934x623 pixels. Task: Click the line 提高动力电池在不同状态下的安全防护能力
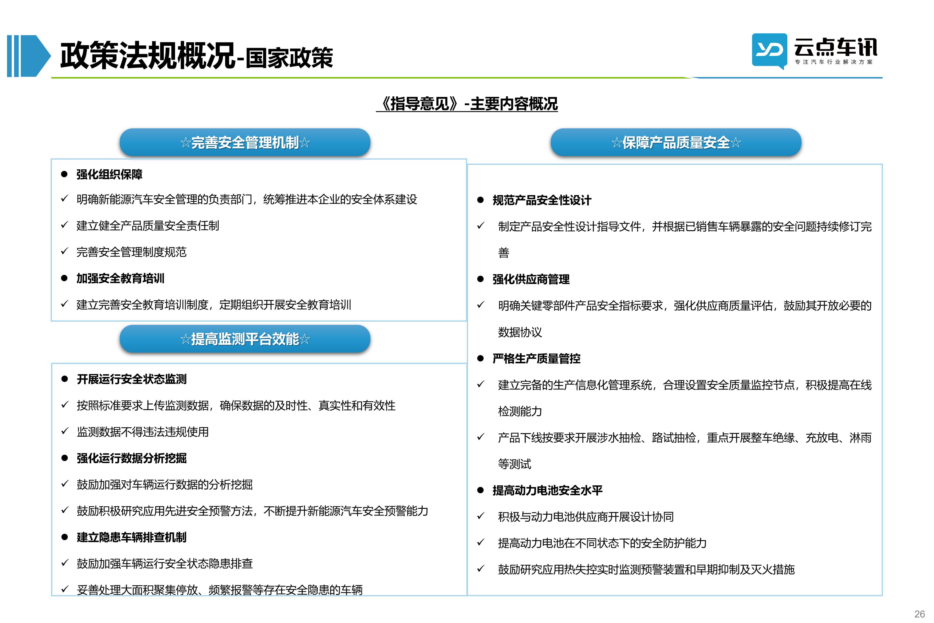(602, 543)
